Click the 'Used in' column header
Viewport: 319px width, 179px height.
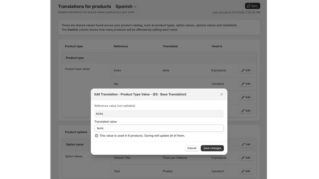pos(217,46)
